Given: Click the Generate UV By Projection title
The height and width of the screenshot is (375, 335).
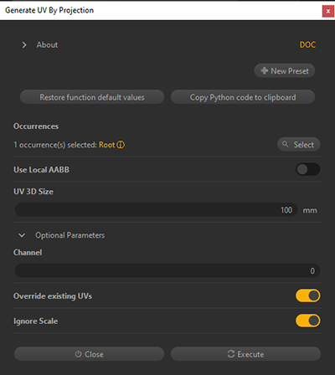Looking at the screenshot, I should 49,10.
